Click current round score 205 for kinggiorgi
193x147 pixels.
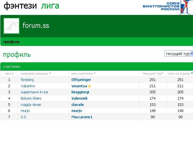pos(153,92)
